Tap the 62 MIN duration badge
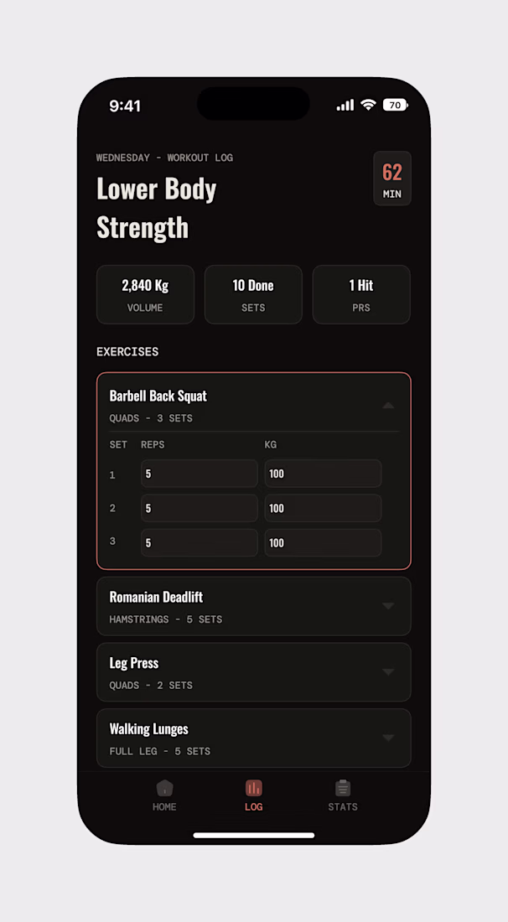The height and width of the screenshot is (922, 508). pos(392,179)
